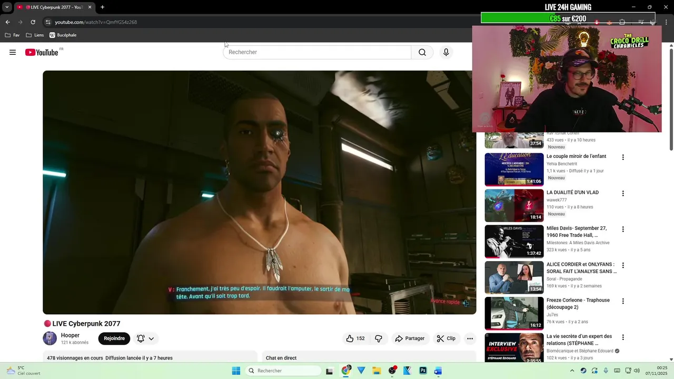Open the taskbar volume speaker icon
Viewport: 674px width, 379px height.
(637, 371)
